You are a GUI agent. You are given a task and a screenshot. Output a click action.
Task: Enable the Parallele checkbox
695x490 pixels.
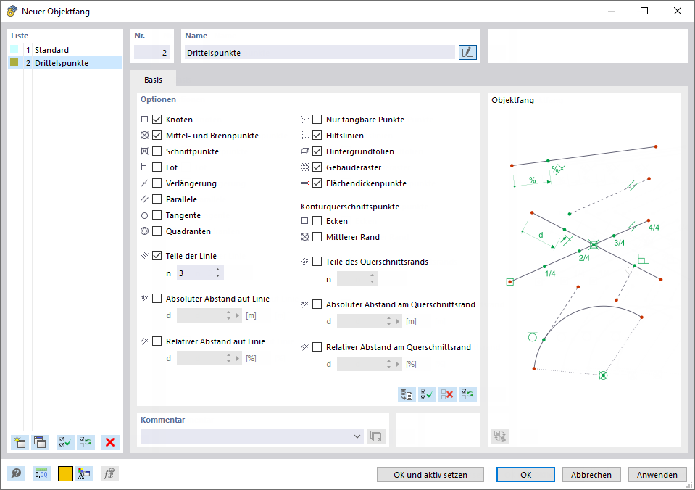point(157,199)
